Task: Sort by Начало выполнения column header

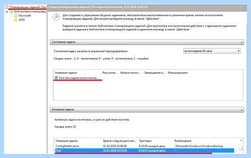Action: pyautogui.click(x=130, y=73)
